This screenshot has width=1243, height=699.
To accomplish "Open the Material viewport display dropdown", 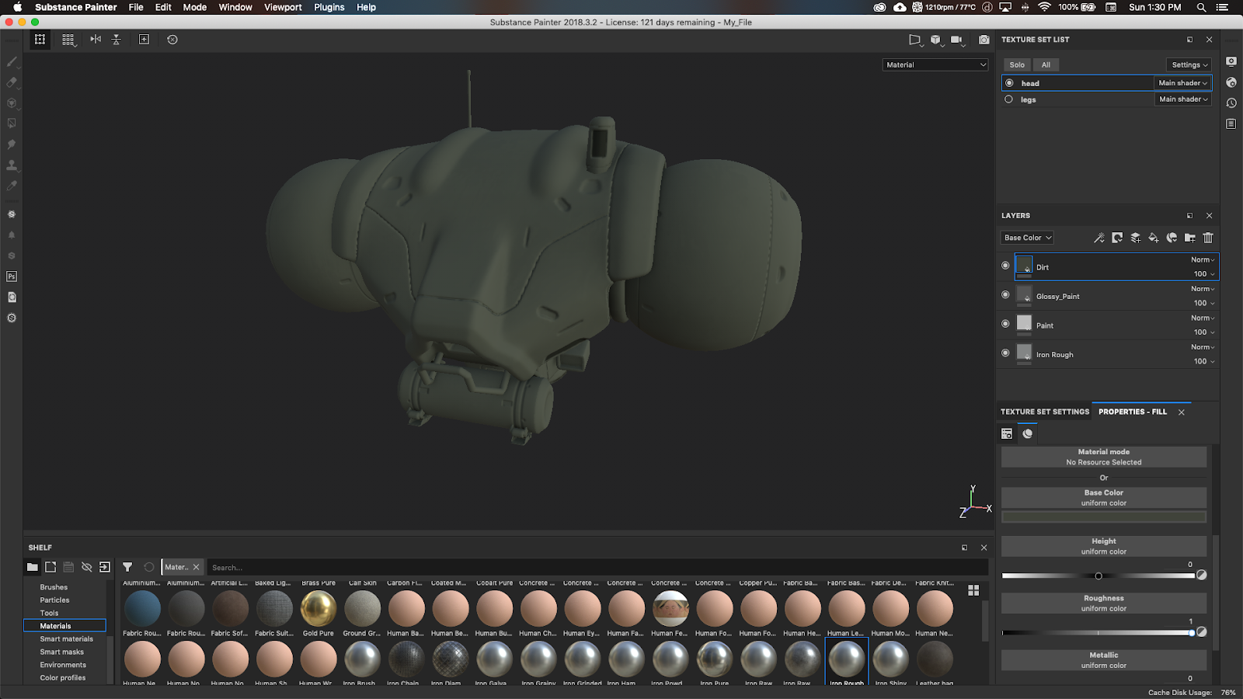I will (x=935, y=64).
